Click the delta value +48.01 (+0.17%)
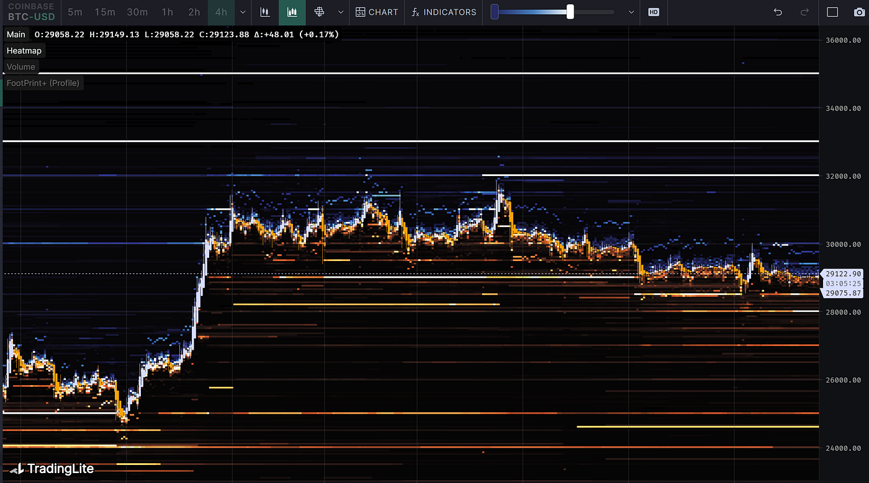The height and width of the screenshot is (483, 869). point(297,34)
